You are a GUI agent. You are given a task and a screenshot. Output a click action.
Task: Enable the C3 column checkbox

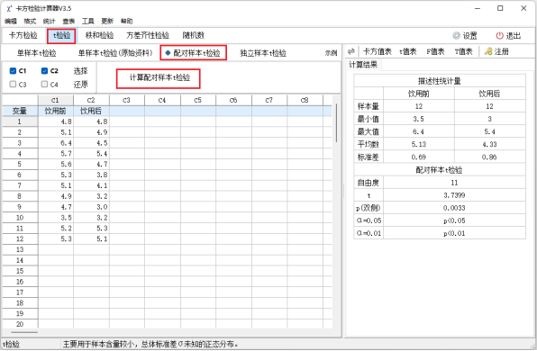(x=13, y=85)
